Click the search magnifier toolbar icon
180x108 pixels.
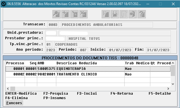(x=56, y=14)
